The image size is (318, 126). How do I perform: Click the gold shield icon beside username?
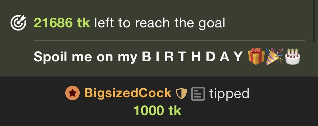point(181,94)
